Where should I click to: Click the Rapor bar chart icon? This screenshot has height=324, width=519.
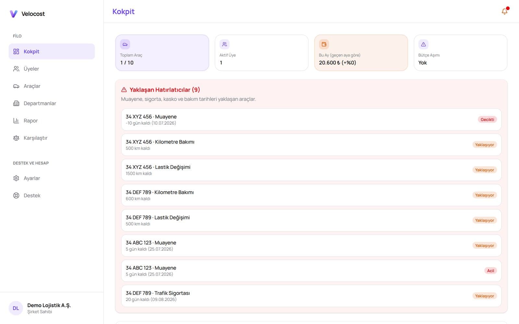[16, 121]
